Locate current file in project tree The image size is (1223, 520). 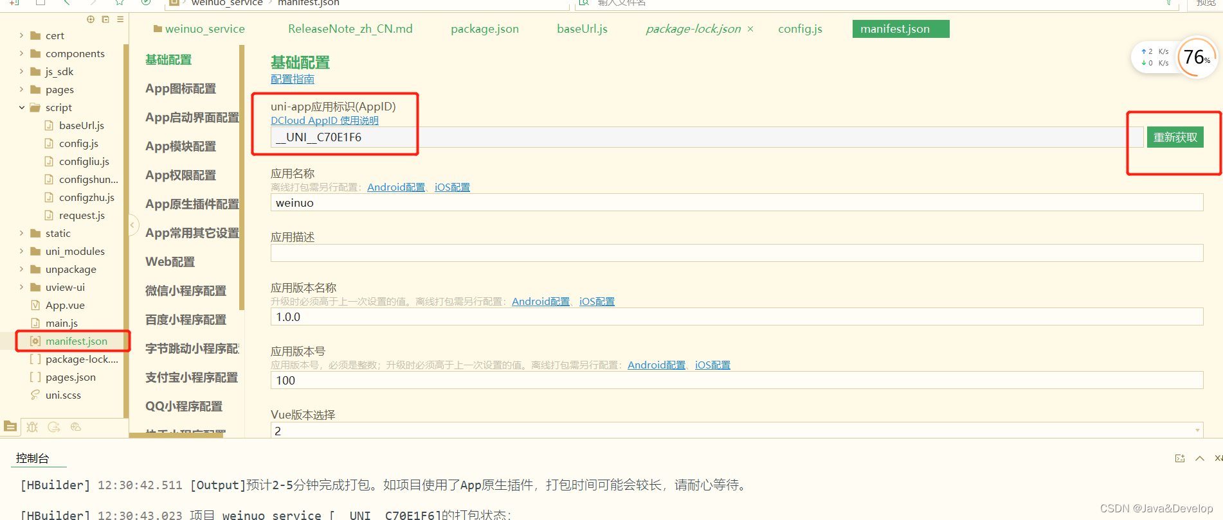[x=91, y=19]
